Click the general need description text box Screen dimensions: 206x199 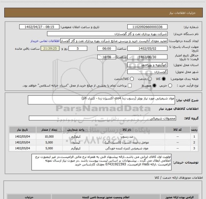101,100
